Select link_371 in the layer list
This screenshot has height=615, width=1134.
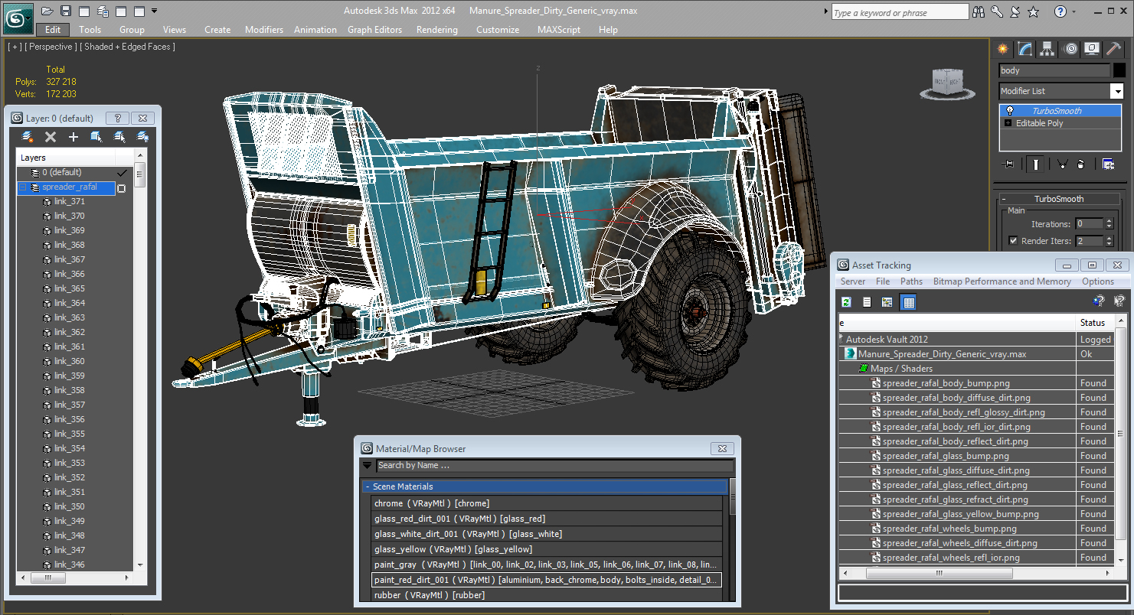point(70,202)
